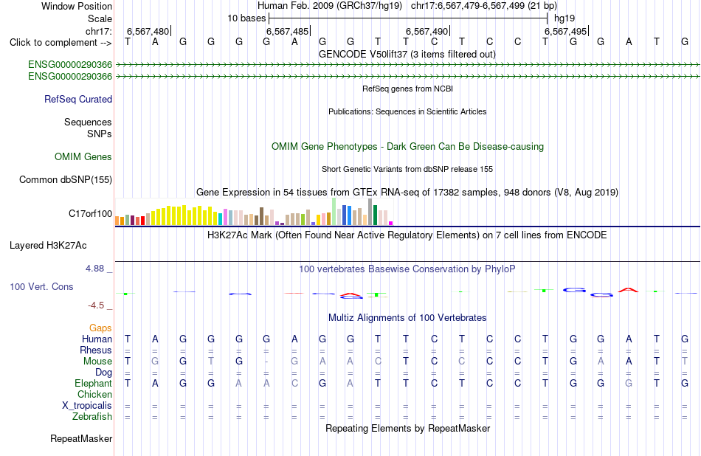
Task: Click the RepeatMasker track label
Action: pos(81,439)
